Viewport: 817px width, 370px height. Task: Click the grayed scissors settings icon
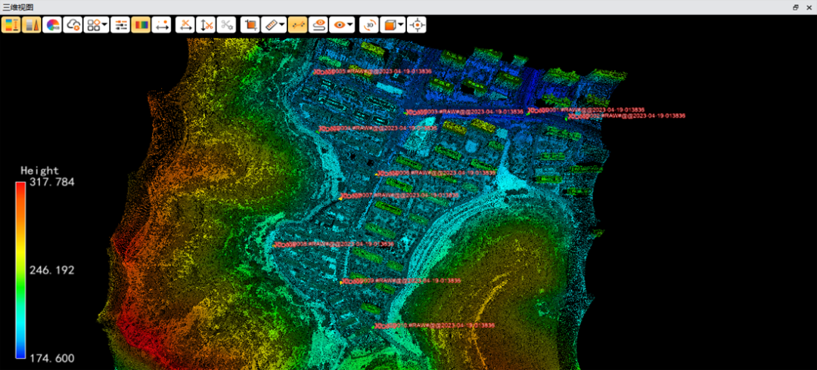[227, 25]
